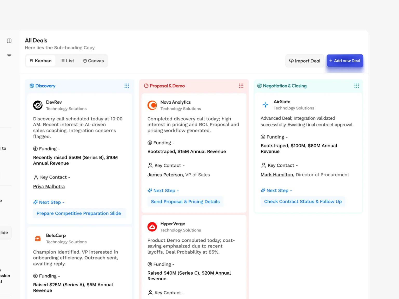This screenshot has height=299, width=399.
Task: Click the Next Step sparkle icon on DevRev card
Action: (x=35, y=202)
